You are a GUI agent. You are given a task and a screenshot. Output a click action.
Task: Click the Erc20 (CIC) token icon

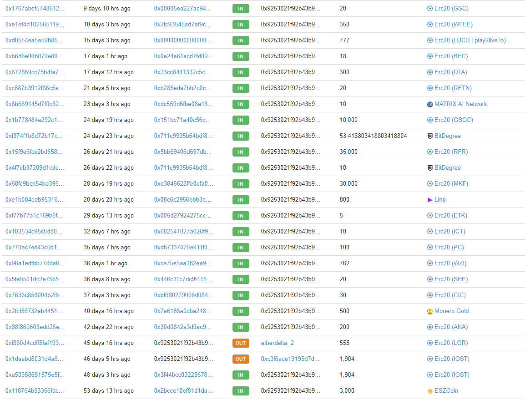pos(430,295)
